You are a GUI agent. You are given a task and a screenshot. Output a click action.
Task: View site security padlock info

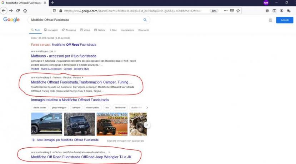click(x=61, y=11)
